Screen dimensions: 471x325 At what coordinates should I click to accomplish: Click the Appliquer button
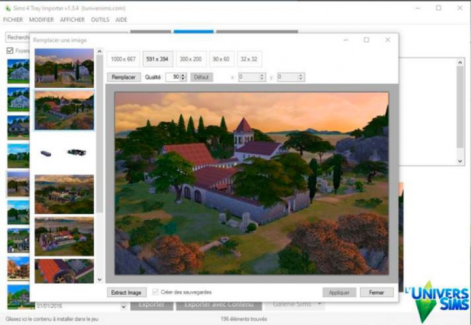(x=339, y=293)
